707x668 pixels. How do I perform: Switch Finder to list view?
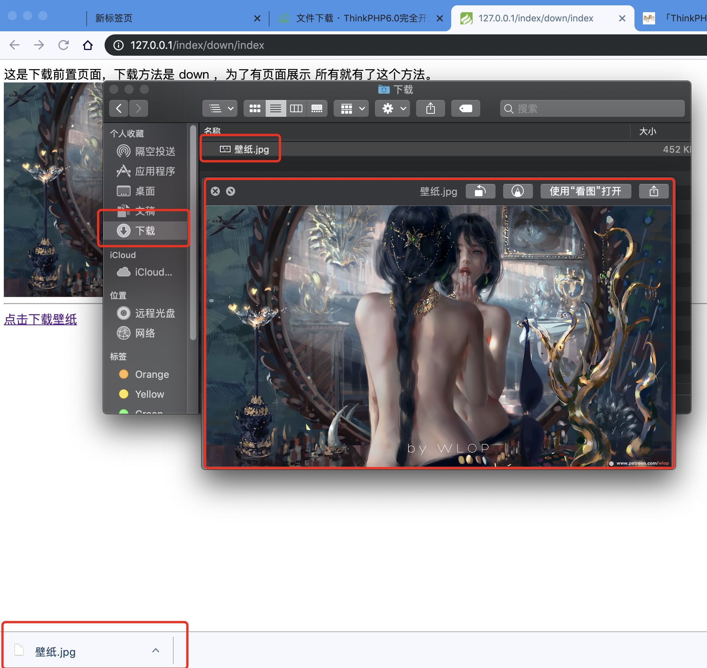coord(276,108)
